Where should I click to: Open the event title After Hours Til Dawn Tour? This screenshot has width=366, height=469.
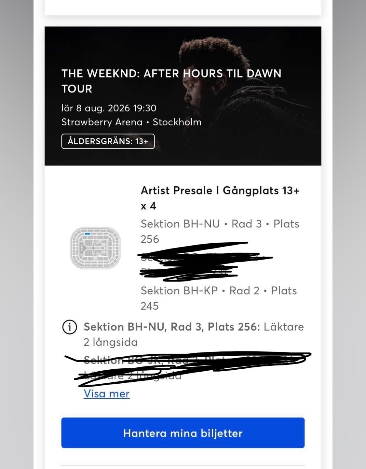(172, 81)
